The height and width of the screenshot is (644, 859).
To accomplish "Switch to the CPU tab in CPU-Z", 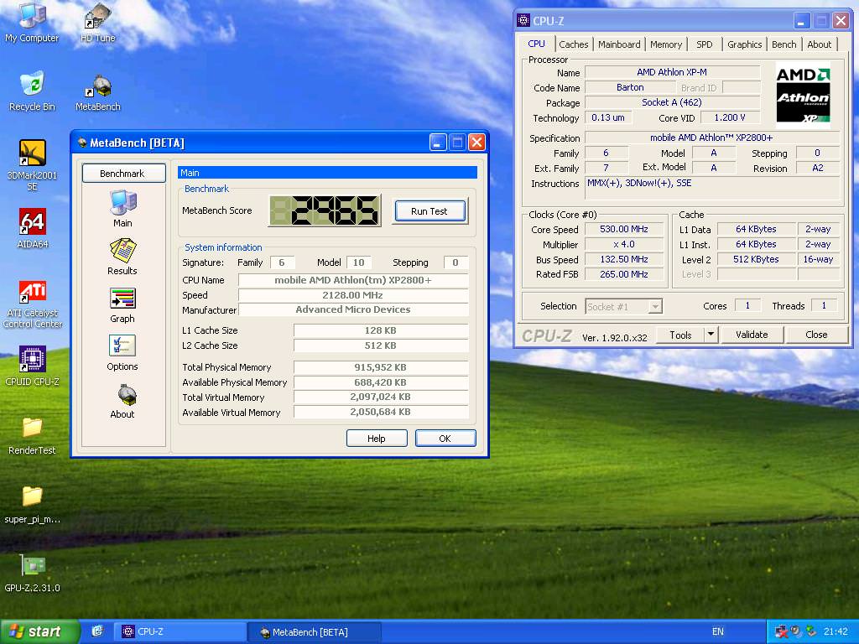I will click(536, 44).
